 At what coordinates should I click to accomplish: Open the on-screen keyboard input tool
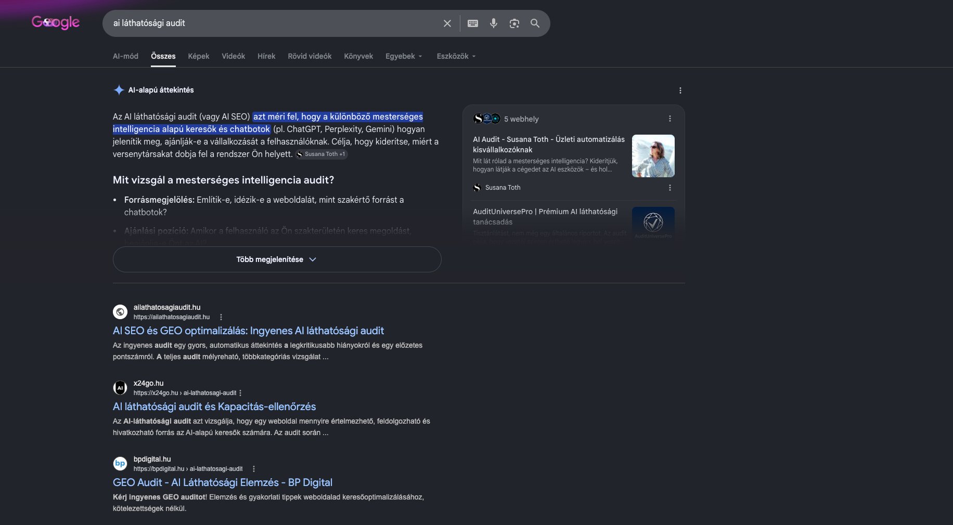pos(473,23)
